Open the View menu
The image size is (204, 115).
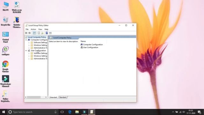[40, 29]
